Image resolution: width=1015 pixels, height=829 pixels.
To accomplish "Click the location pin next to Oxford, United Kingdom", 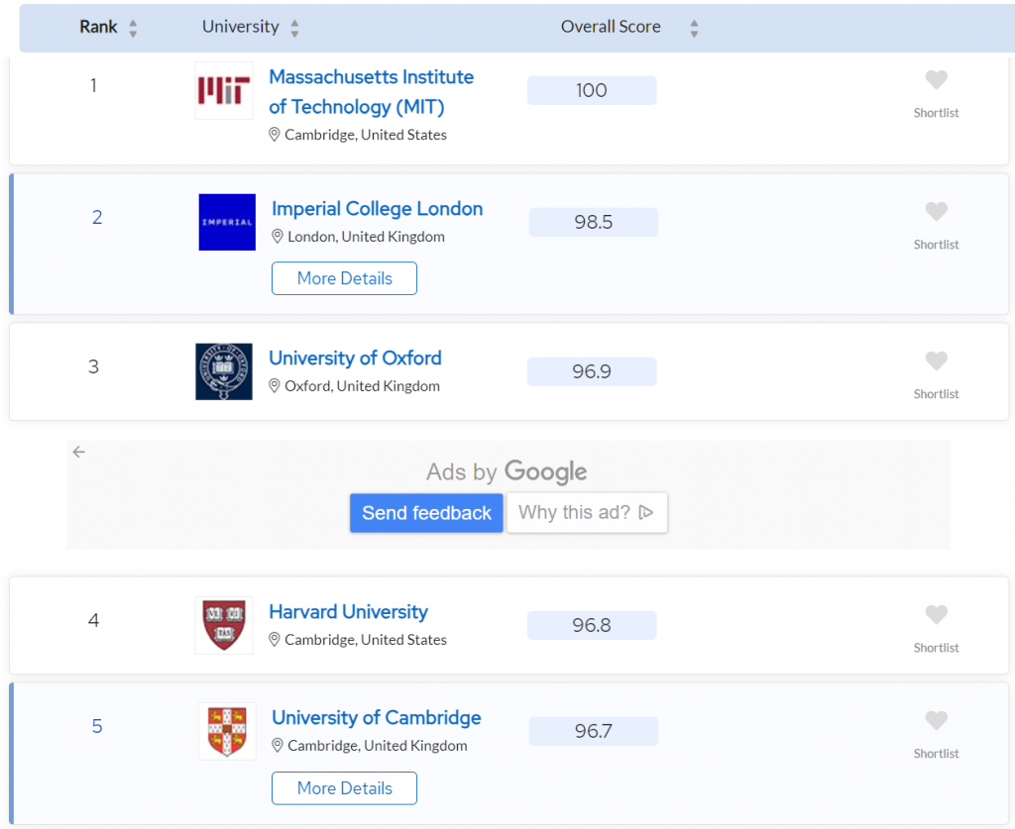I will pyautogui.click(x=275, y=386).
